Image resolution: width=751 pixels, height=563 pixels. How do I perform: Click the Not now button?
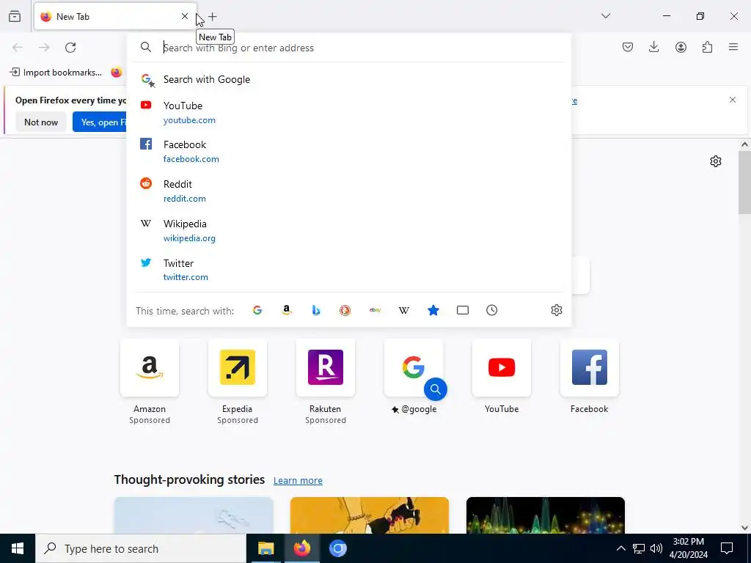[x=41, y=122]
